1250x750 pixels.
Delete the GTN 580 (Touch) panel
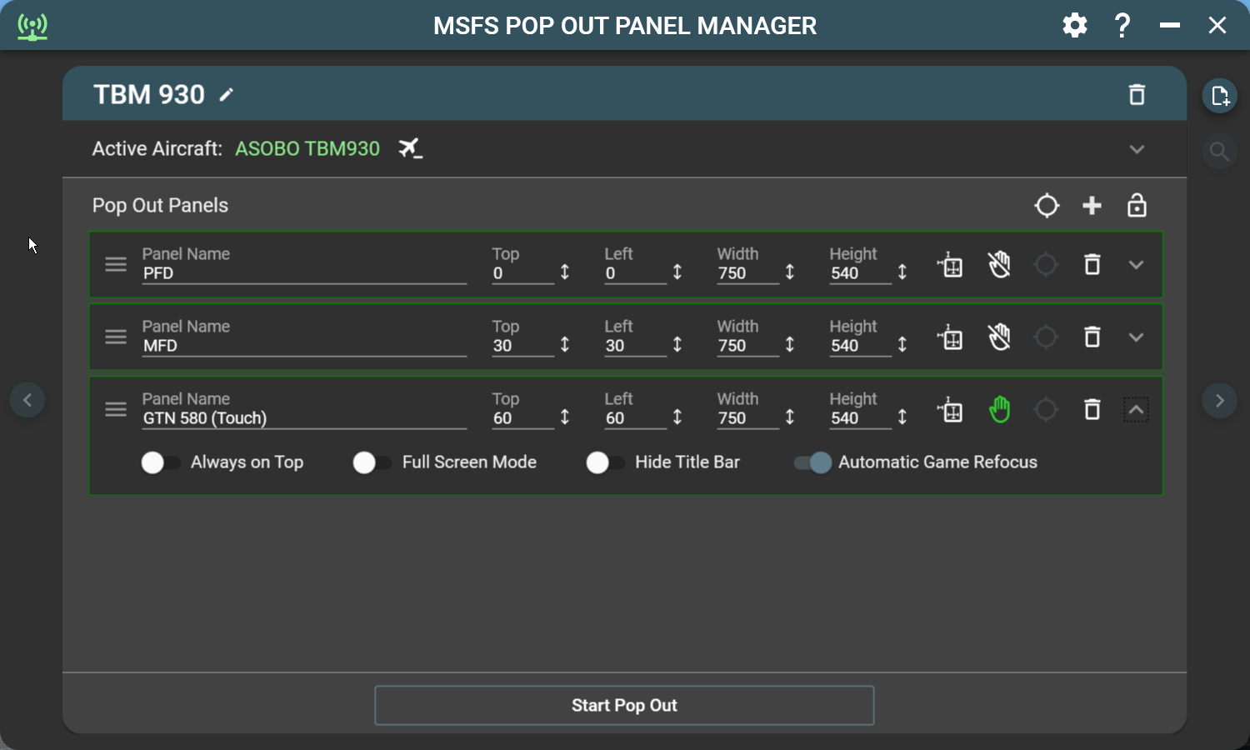coord(1092,410)
